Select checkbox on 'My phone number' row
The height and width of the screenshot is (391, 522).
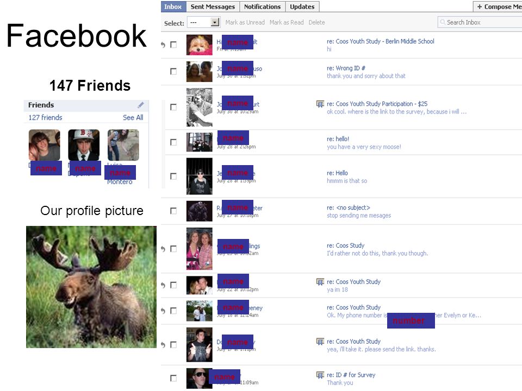point(173,311)
